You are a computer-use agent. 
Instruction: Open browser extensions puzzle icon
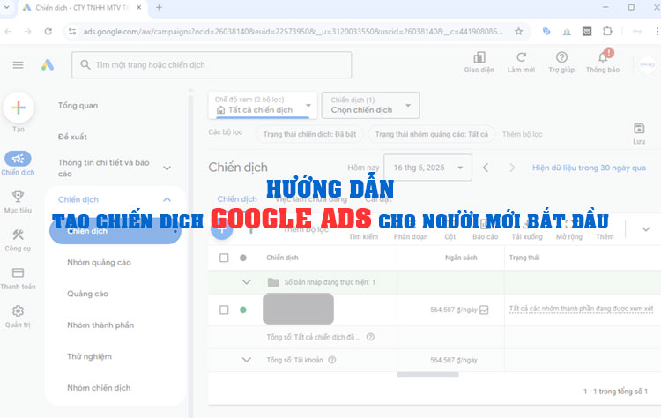pyautogui.click(x=607, y=31)
